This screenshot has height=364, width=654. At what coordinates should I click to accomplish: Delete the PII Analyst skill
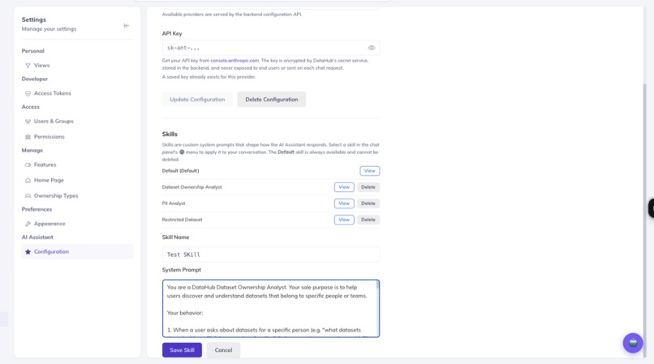tap(368, 203)
